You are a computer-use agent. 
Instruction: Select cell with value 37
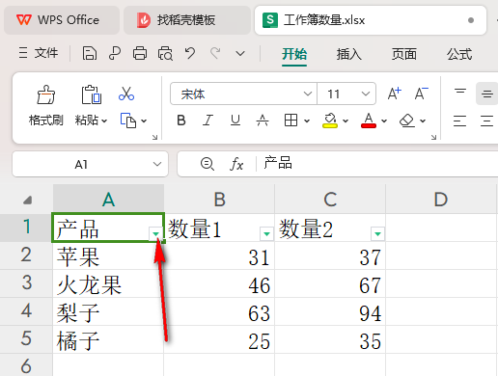pos(330,255)
